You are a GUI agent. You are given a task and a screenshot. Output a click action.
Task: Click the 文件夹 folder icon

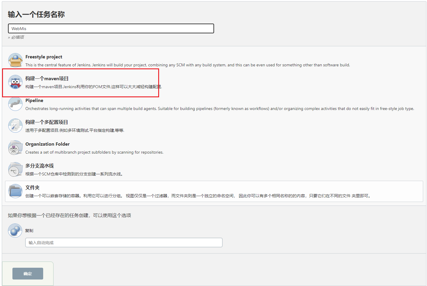pyautogui.click(x=15, y=191)
